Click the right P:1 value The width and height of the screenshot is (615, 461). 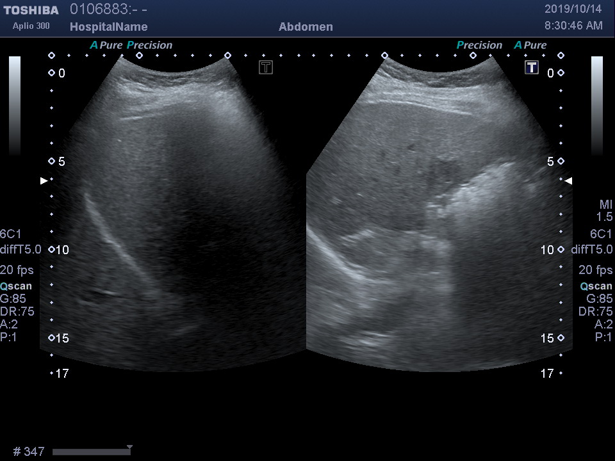(603, 337)
